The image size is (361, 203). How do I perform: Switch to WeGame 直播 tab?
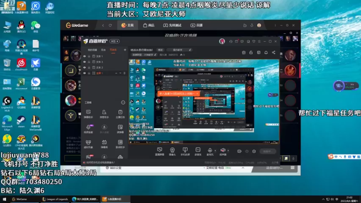click(x=197, y=25)
